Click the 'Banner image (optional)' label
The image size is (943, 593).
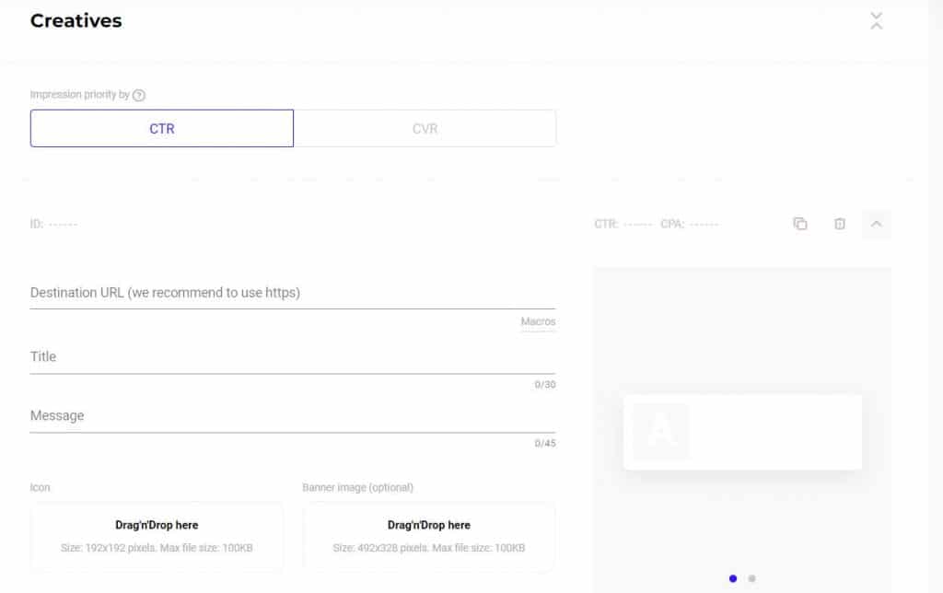coord(358,487)
